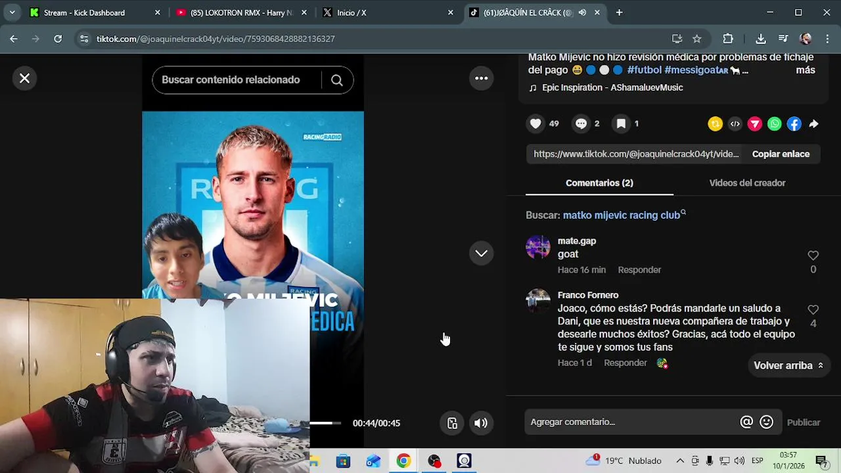Select the Comentarios (2) tab
This screenshot has height=473, width=841.
click(599, 183)
